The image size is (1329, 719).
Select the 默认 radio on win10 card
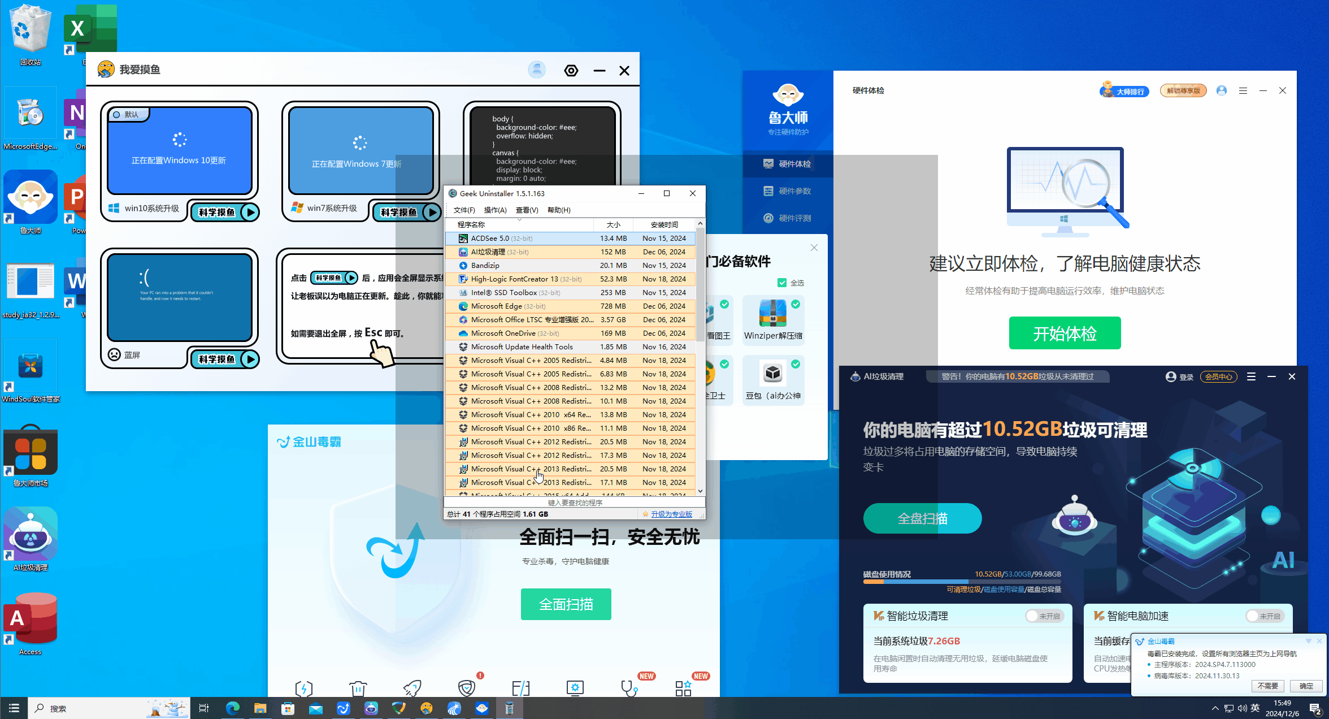coord(116,115)
